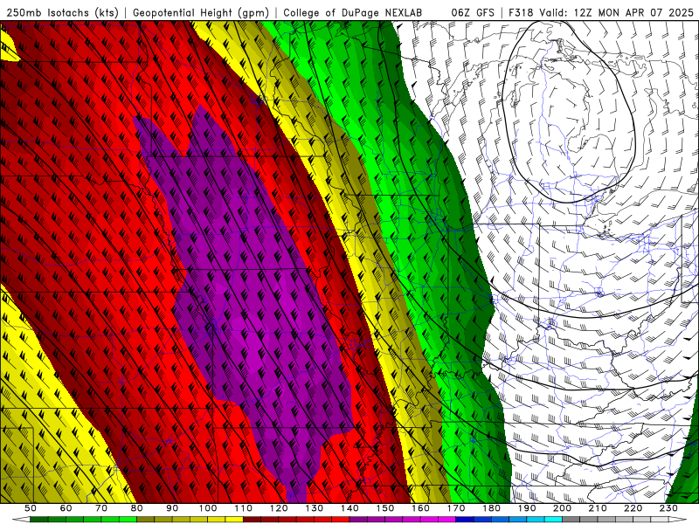
Task: Click the "College of DuPage NEXLAB" header text
Action: 352,12
